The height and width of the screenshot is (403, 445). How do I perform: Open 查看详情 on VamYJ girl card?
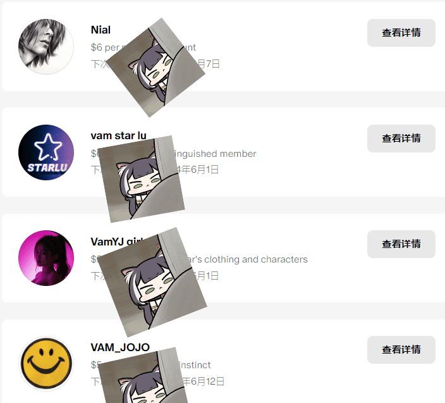401,244
